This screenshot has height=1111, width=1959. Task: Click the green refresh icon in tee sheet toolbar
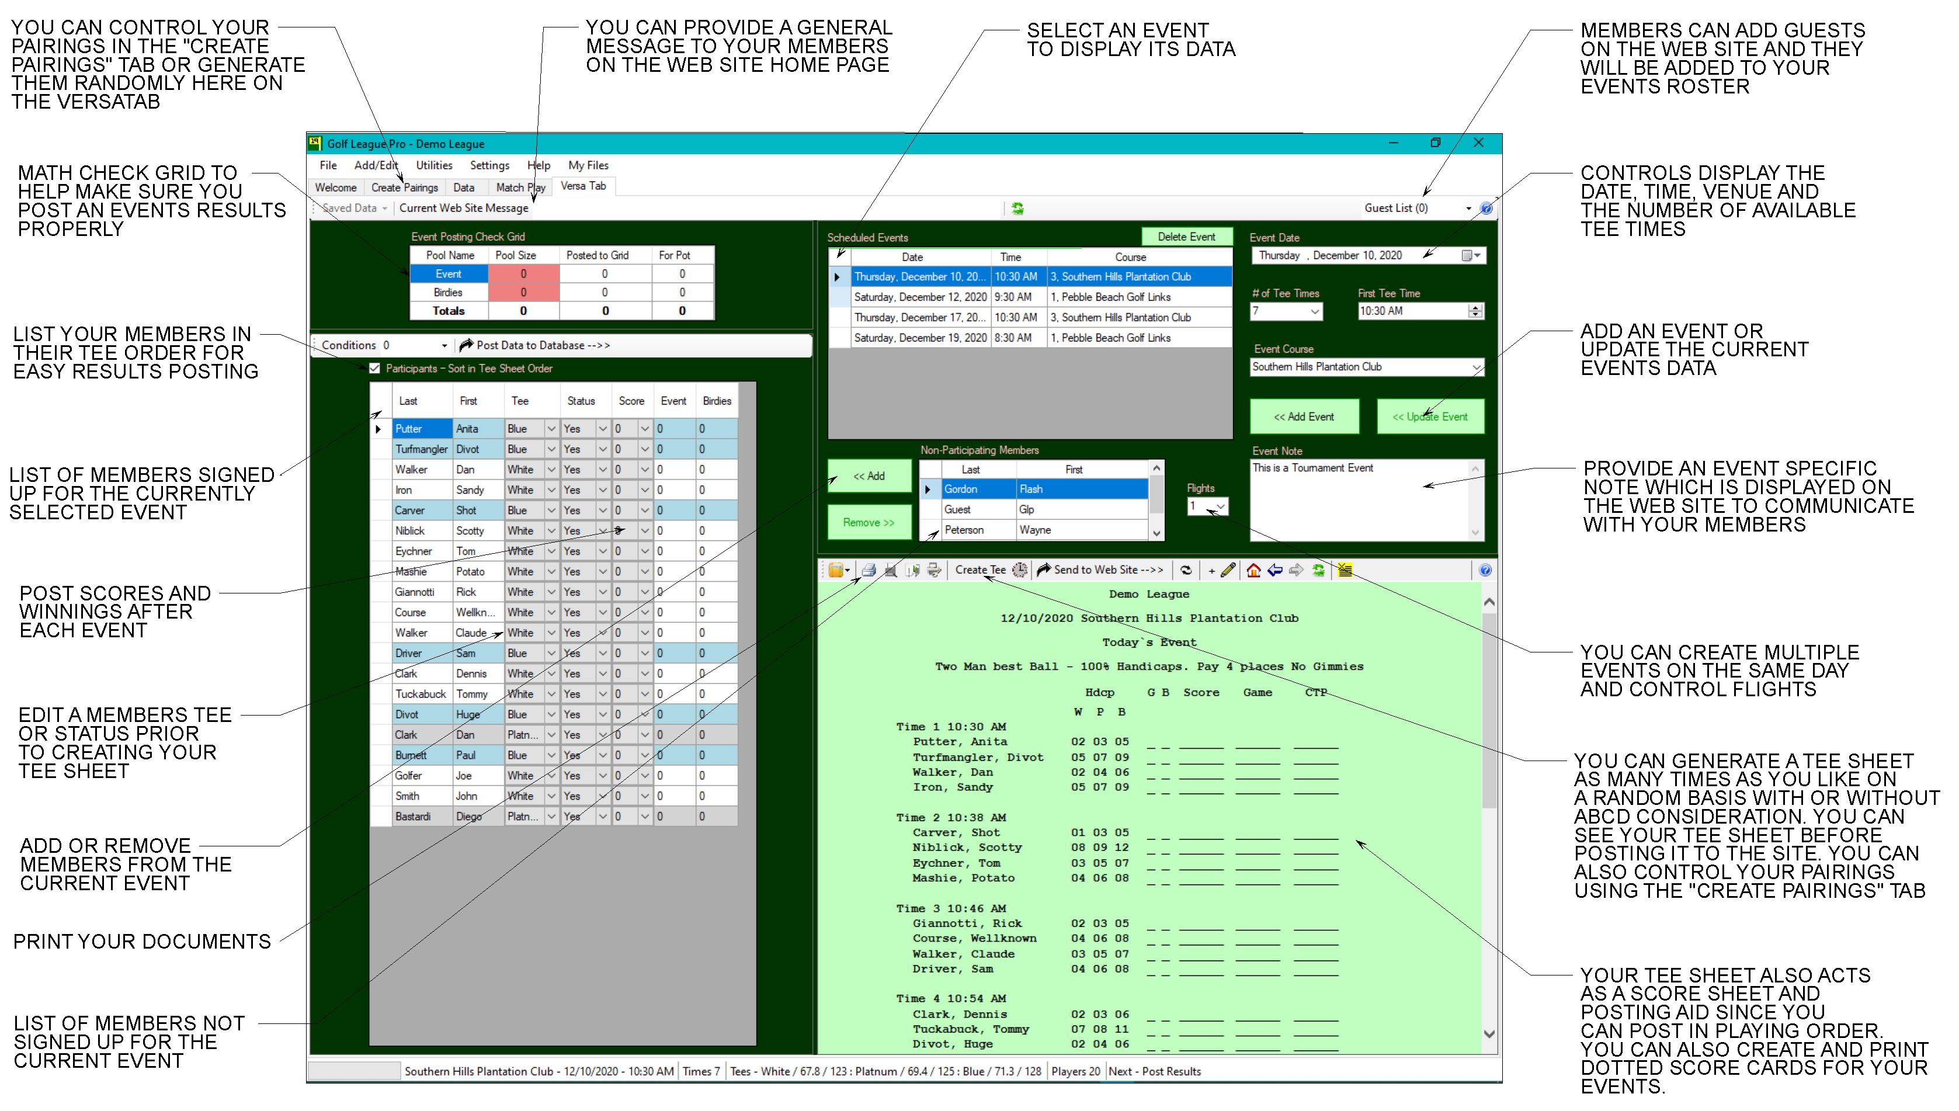(x=1318, y=571)
